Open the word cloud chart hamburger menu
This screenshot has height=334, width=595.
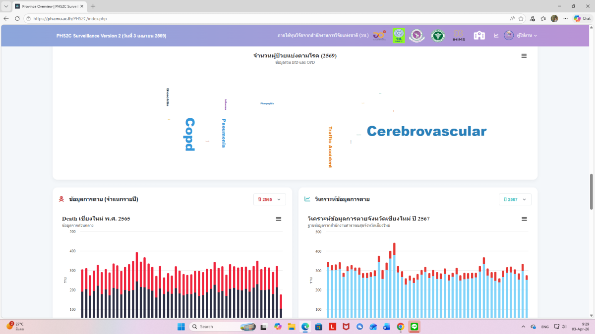(524, 56)
